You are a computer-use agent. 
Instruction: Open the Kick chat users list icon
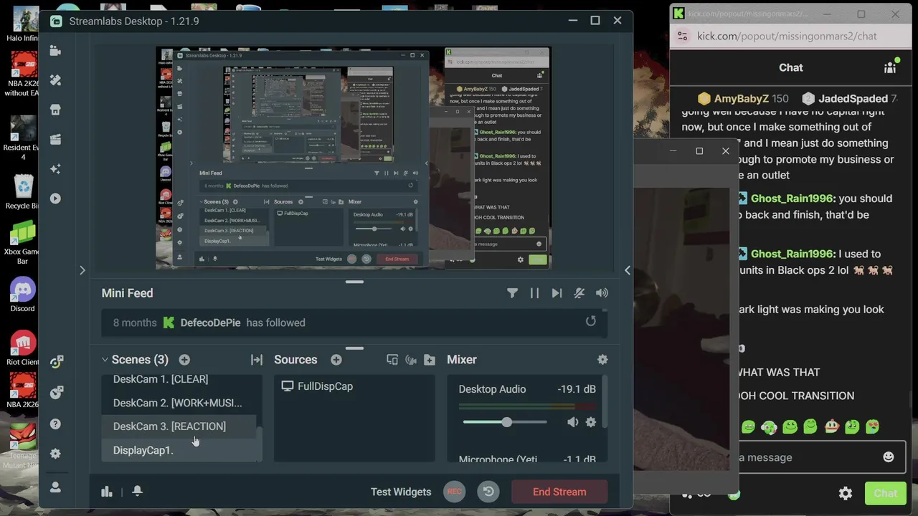[x=891, y=67]
